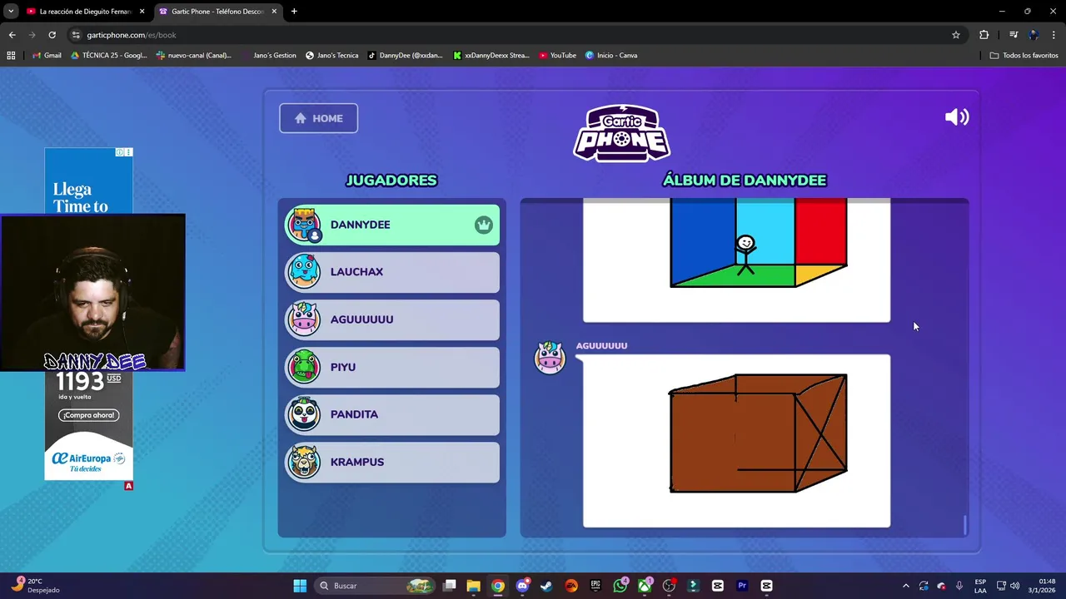Open the Inicio - Canva bookmark
The height and width of the screenshot is (599, 1066).
pyautogui.click(x=611, y=56)
